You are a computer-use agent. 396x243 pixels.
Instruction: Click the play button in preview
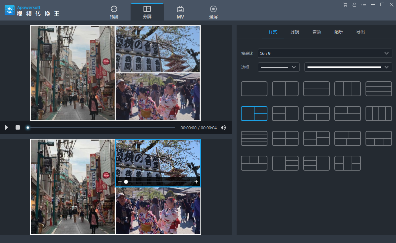click(6, 128)
